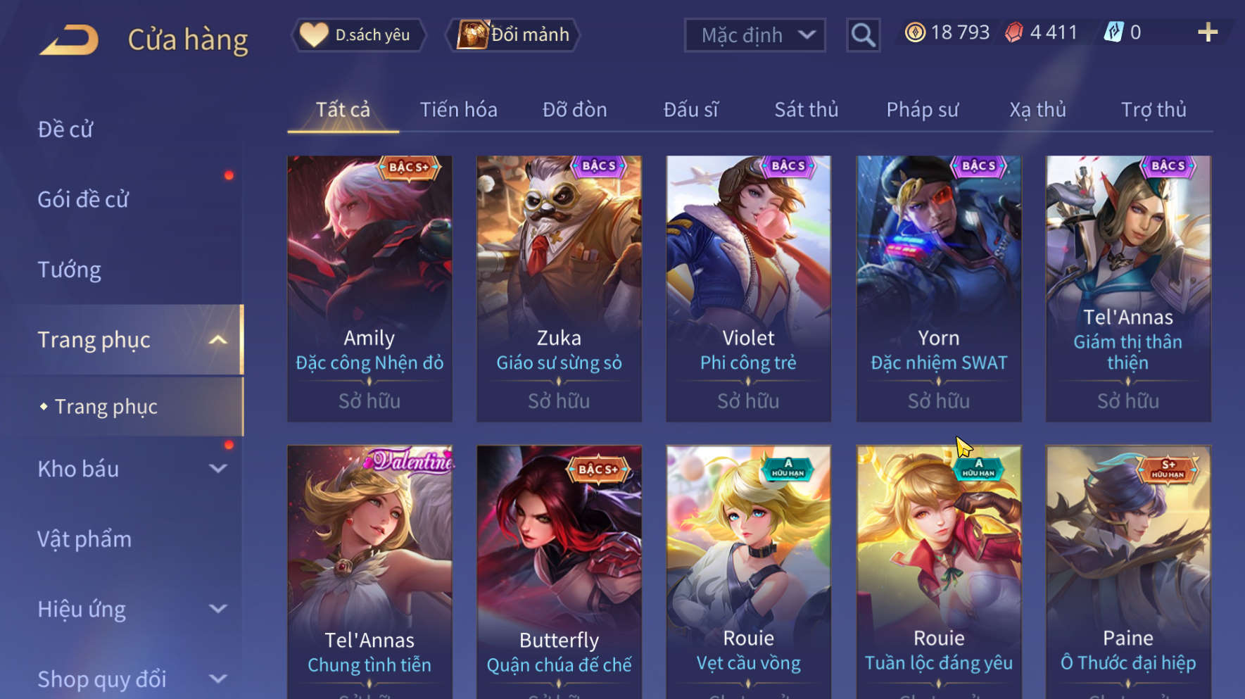Switch to the Sát thủ tab
This screenshot has width=1245, height=699.
pos(807,110)
